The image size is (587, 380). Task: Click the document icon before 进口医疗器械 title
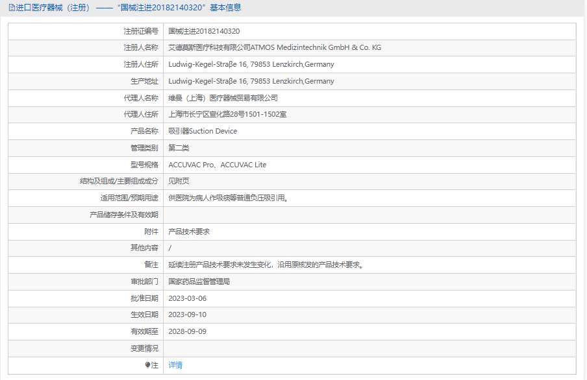tap(12, 8)
